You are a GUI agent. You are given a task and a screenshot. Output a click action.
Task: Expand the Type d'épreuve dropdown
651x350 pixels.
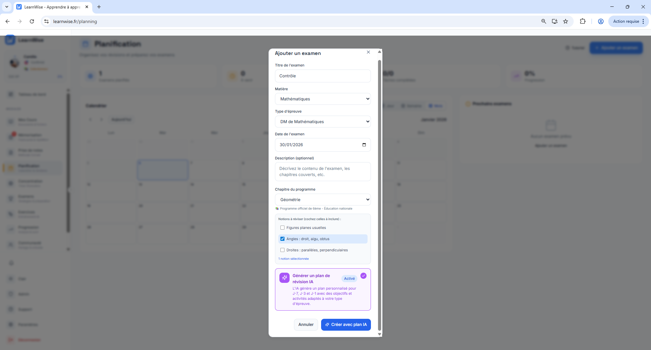click(322, 122)
